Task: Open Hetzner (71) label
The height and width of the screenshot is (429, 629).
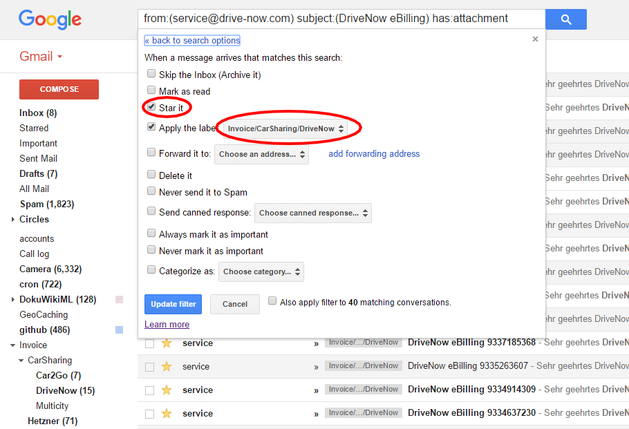Action: pos(53,421)
